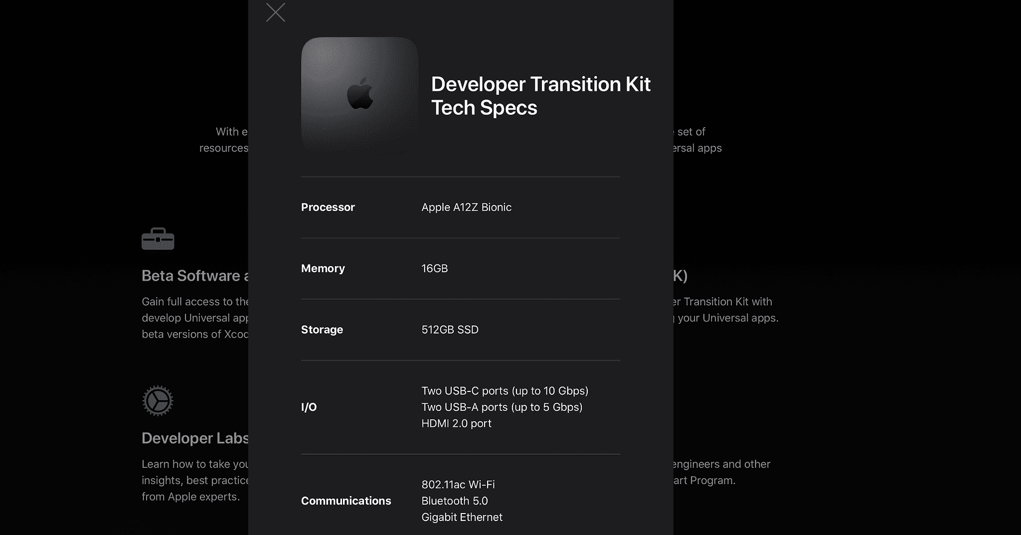
Task: Click the Storage row label
Action: (x=321, y=329)
